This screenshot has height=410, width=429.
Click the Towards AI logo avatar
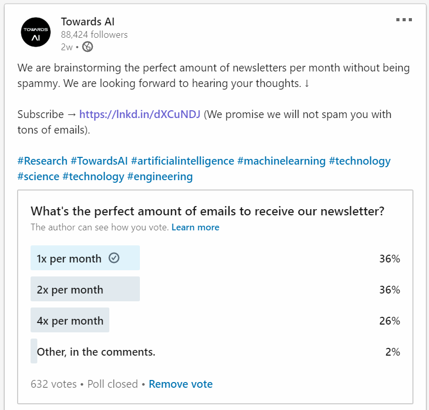(36, 33)
